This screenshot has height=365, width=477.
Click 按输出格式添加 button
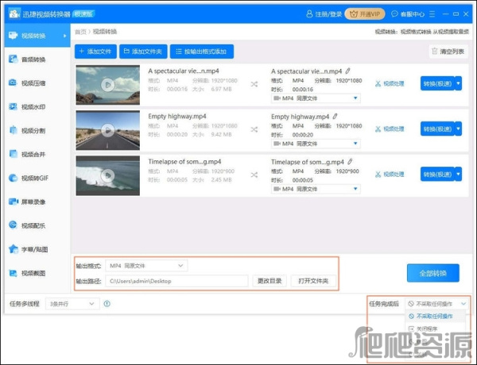coord(202,52)
